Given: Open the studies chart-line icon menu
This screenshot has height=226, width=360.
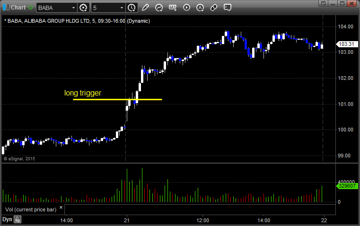Looking at the screenshot, I should pyautogui.click(x=159, y=8).
